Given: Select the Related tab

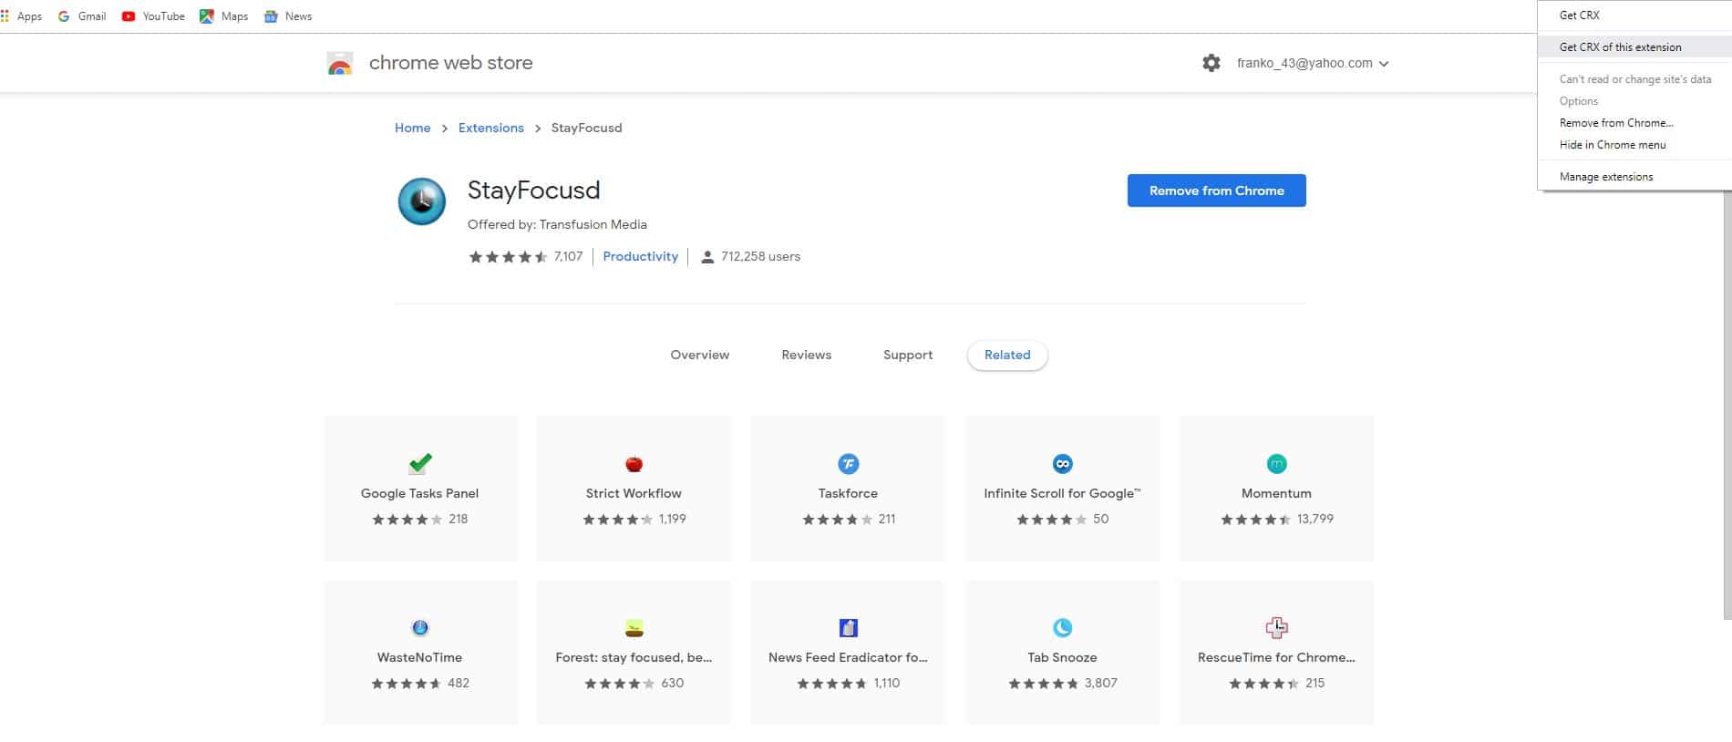Looking at the screenshot, I should (1007, 356).
